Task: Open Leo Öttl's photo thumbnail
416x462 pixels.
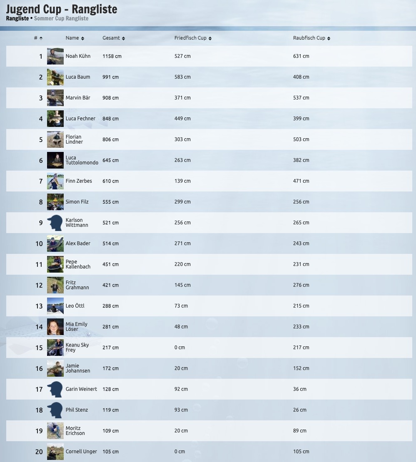Action: click(55, 306)
